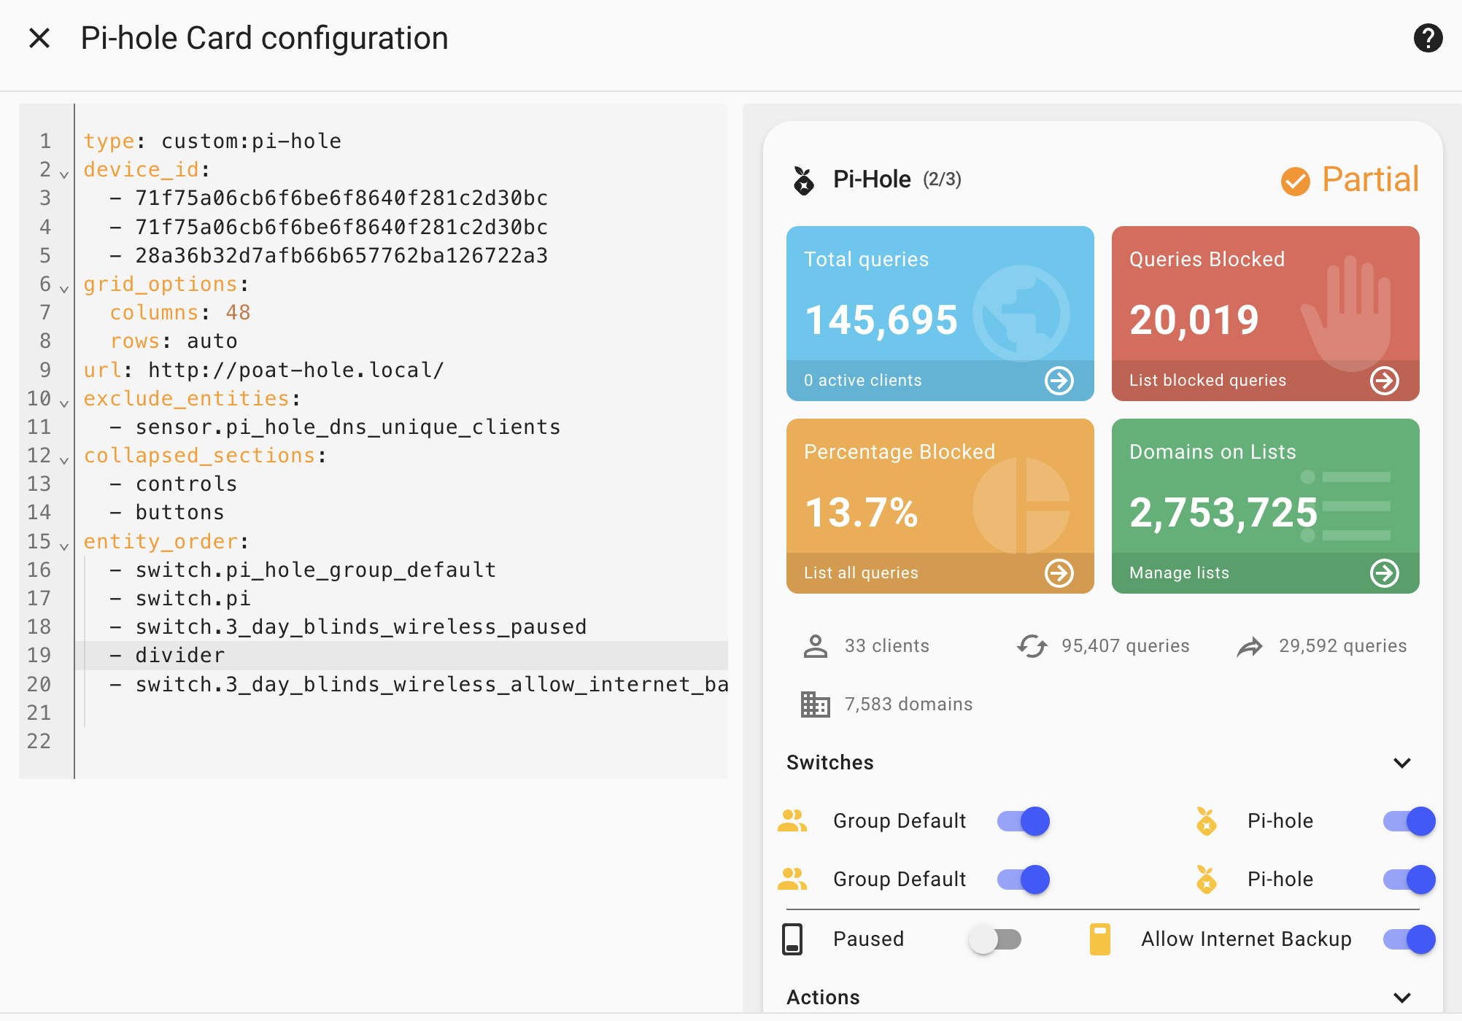Disable Allow Internet Backup switch

pos(1408,939)
